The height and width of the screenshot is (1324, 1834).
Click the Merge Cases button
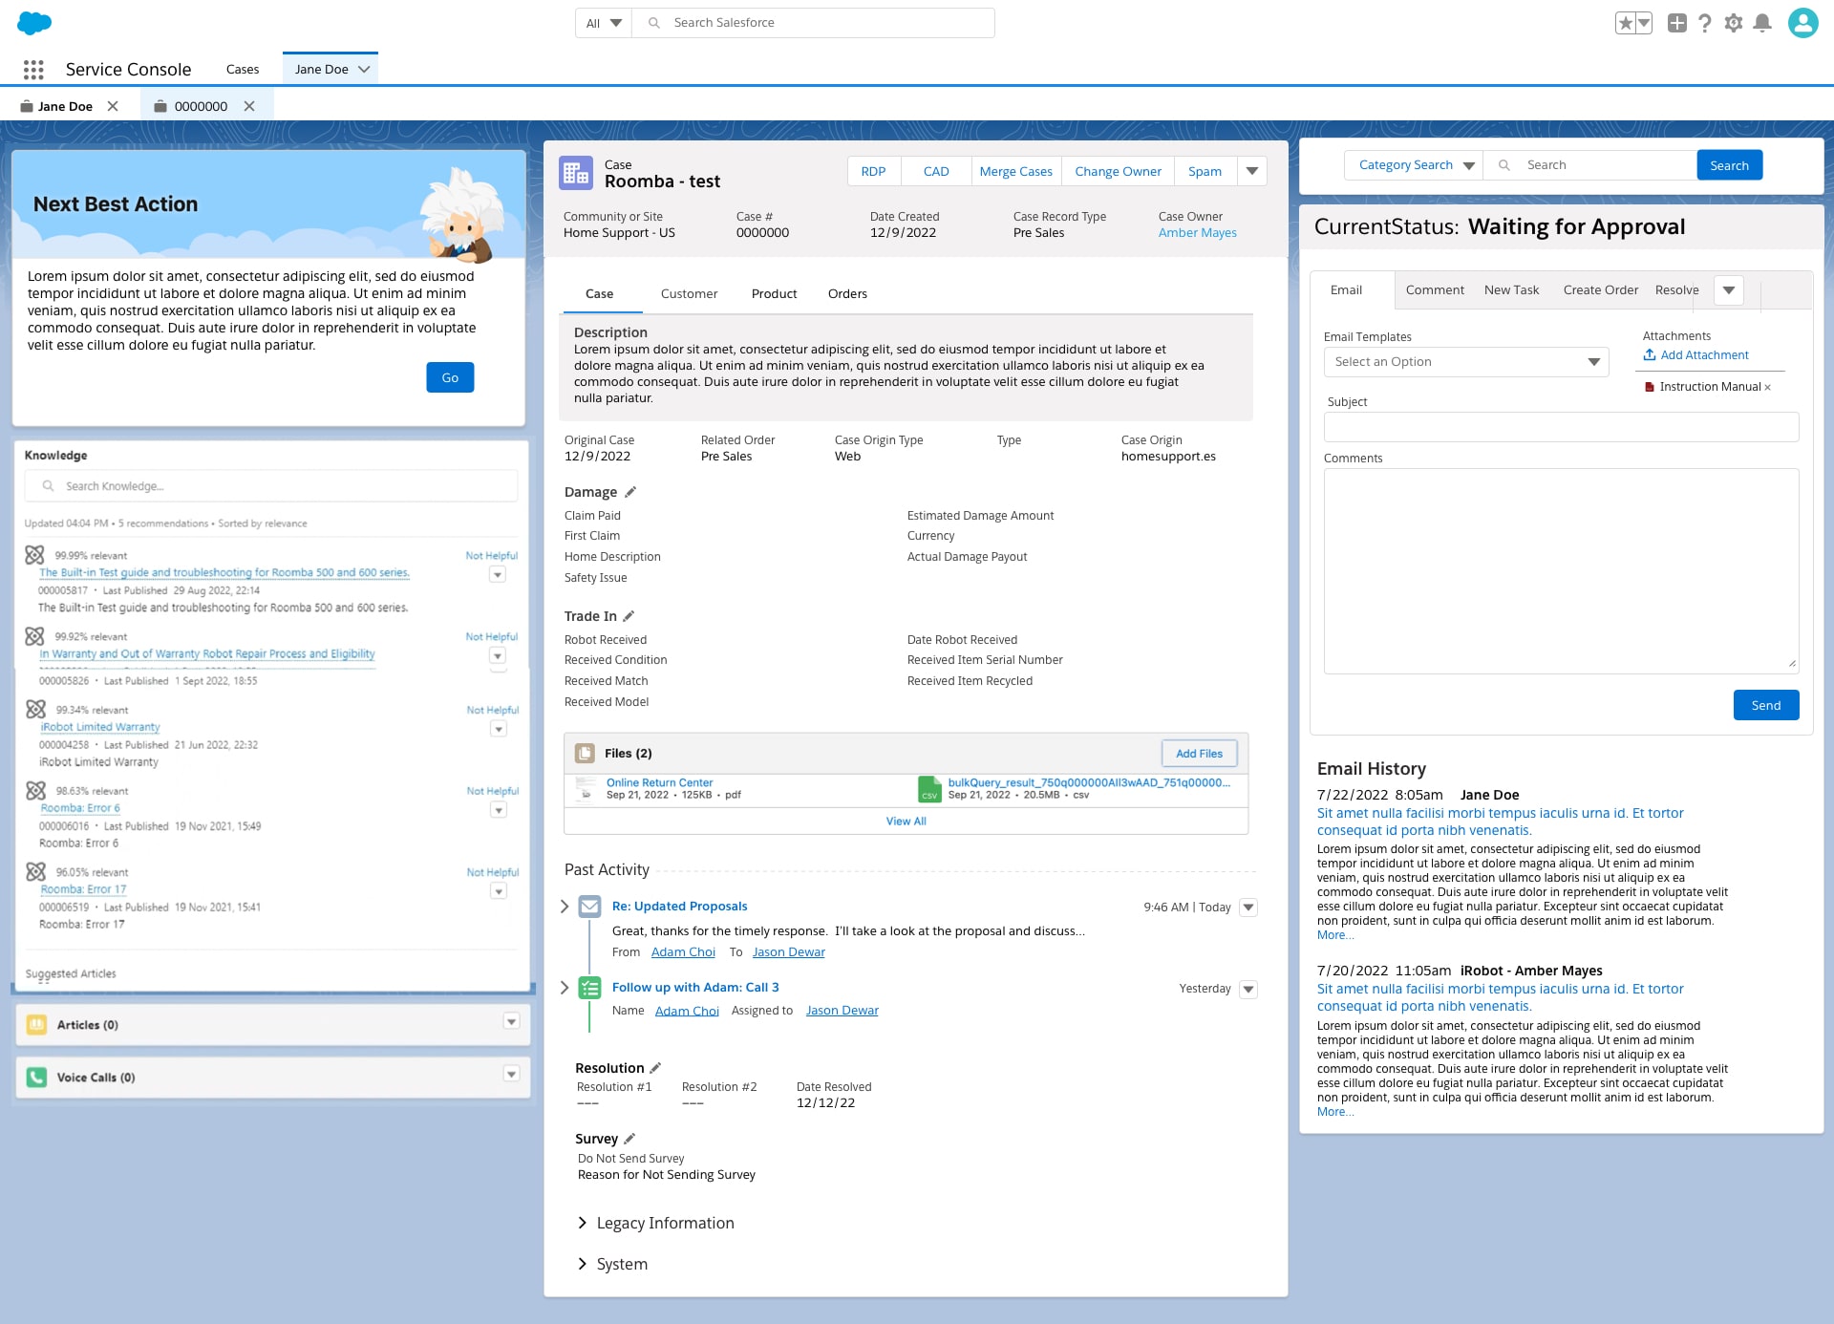1015,171
